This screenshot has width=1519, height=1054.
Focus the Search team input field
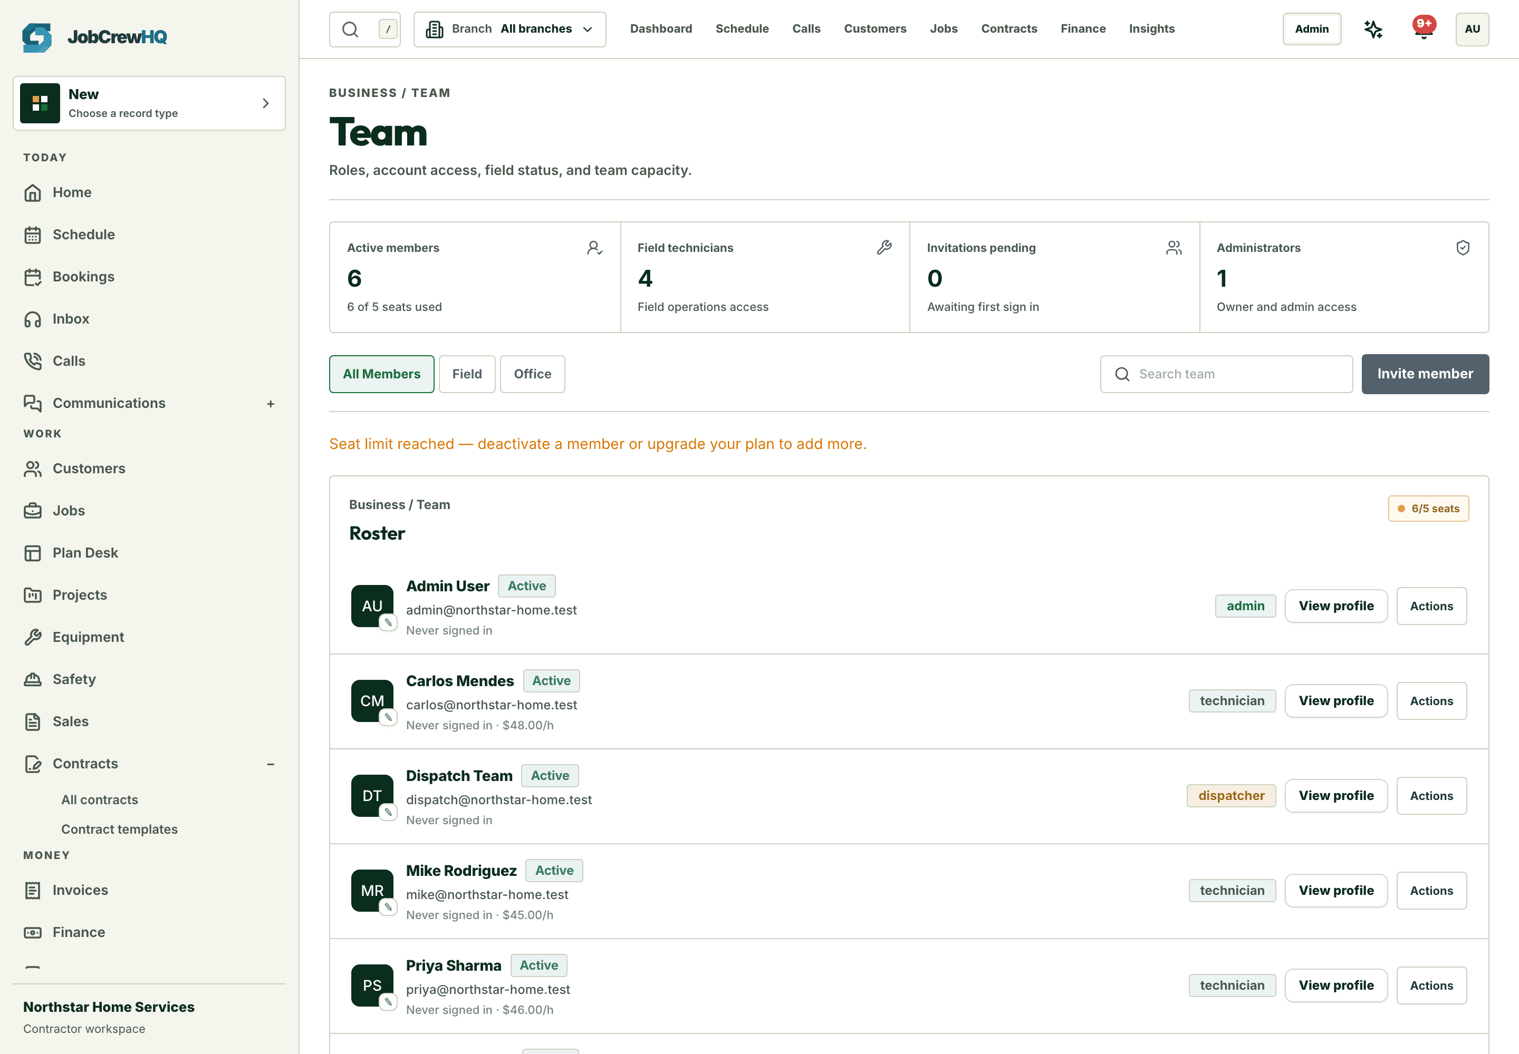pos(1226,374)
